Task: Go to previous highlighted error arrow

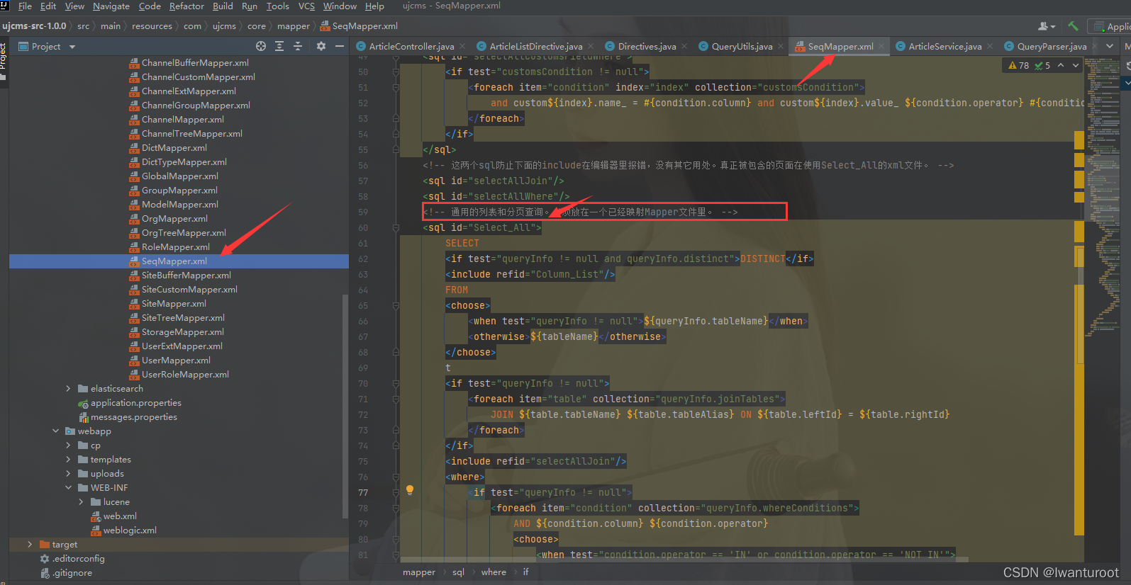Action: [1061, 65]
